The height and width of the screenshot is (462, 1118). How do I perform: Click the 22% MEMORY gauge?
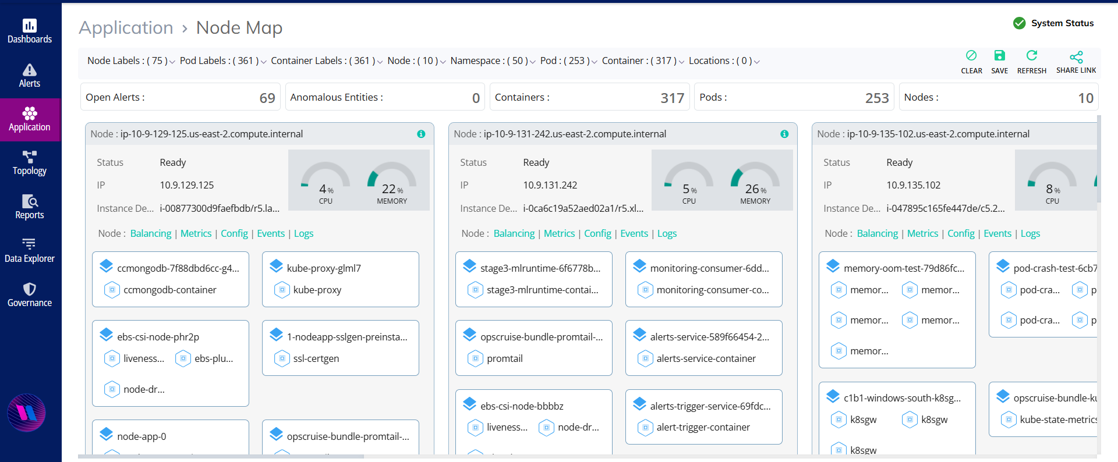[x=392, y=182]
